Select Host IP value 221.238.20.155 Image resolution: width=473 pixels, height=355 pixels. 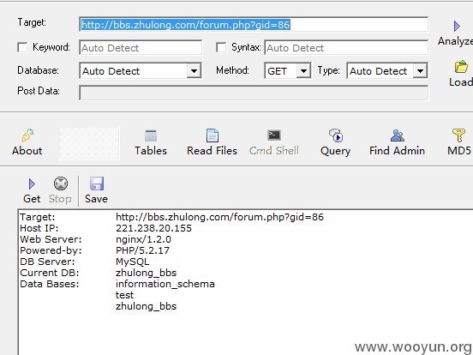[x=153, y=228]
